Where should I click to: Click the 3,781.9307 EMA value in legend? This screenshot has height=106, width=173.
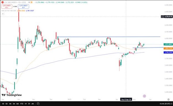click(30, 11)
